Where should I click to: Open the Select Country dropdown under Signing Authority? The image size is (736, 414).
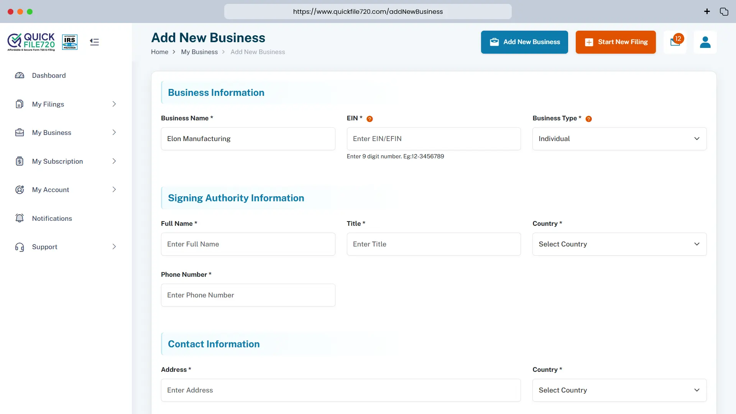(x=619, y=244)
